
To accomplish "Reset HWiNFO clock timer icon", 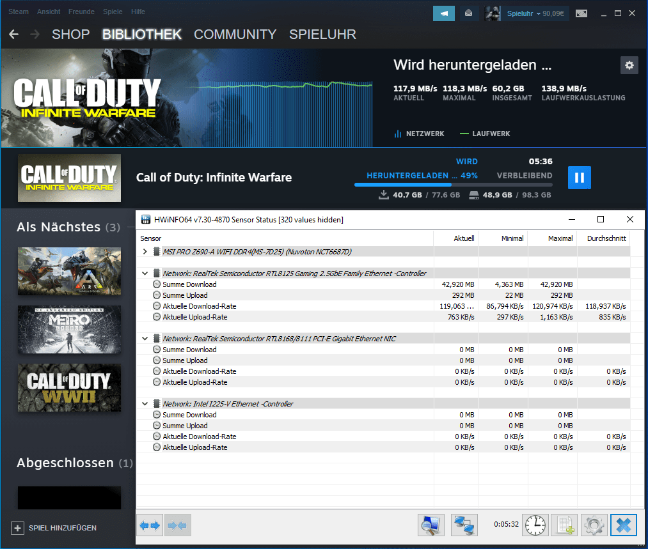I will click(x=535, y=525).
